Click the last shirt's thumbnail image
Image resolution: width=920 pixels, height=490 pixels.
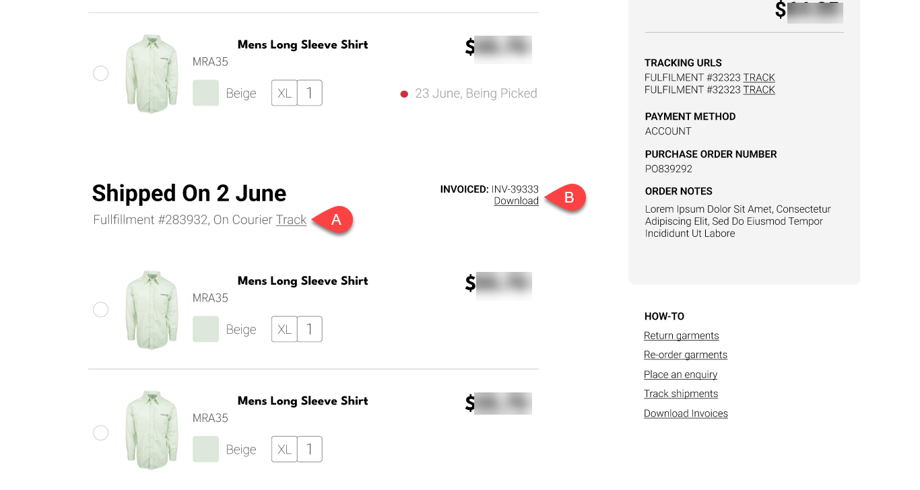point(152,431)
